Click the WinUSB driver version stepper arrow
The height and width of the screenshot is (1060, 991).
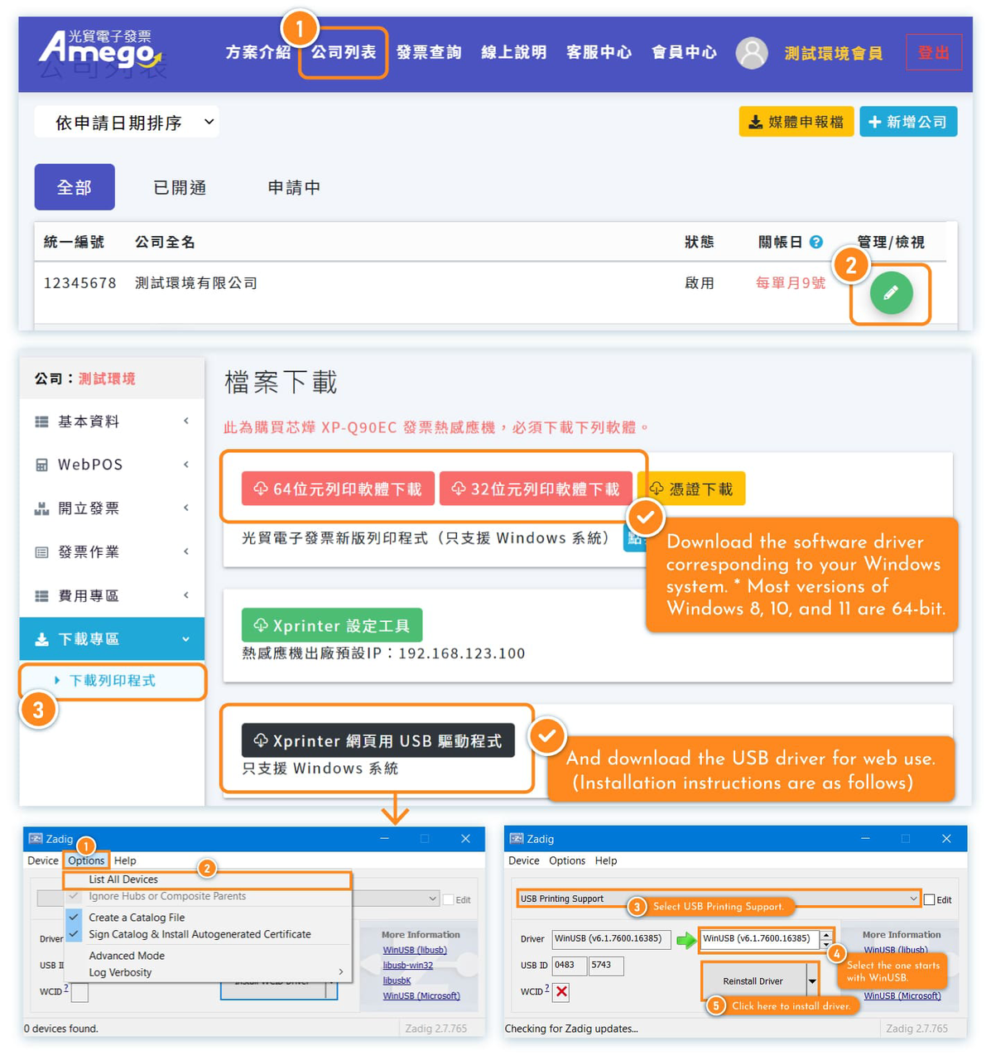click(x=825, y=935)
